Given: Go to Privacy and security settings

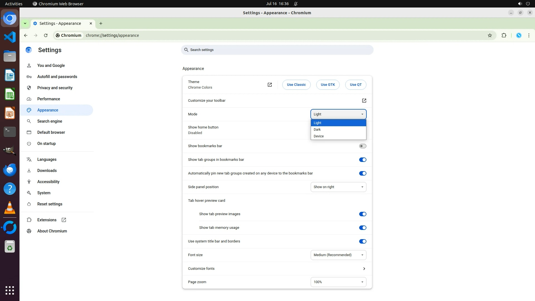Looking at the screenshot, I should (55, 88).
